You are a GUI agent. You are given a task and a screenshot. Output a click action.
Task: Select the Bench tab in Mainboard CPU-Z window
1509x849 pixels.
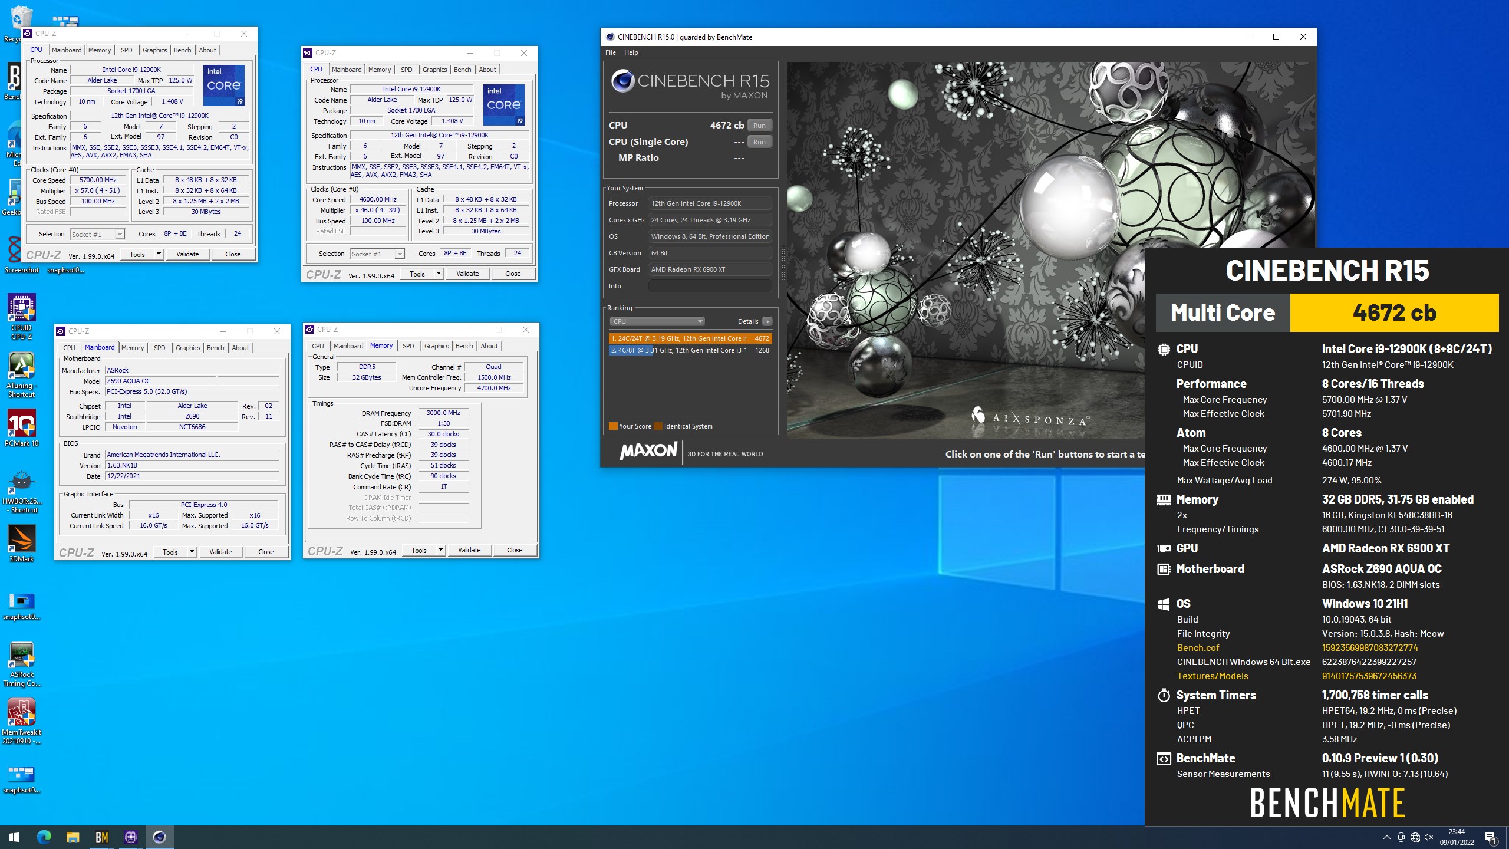(x=215, y=348)
